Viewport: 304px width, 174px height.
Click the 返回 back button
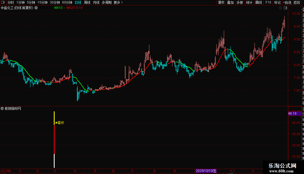tap(297, 2)
